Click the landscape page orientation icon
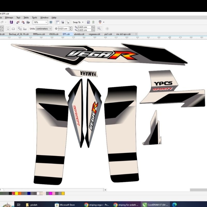 (13, 28)
